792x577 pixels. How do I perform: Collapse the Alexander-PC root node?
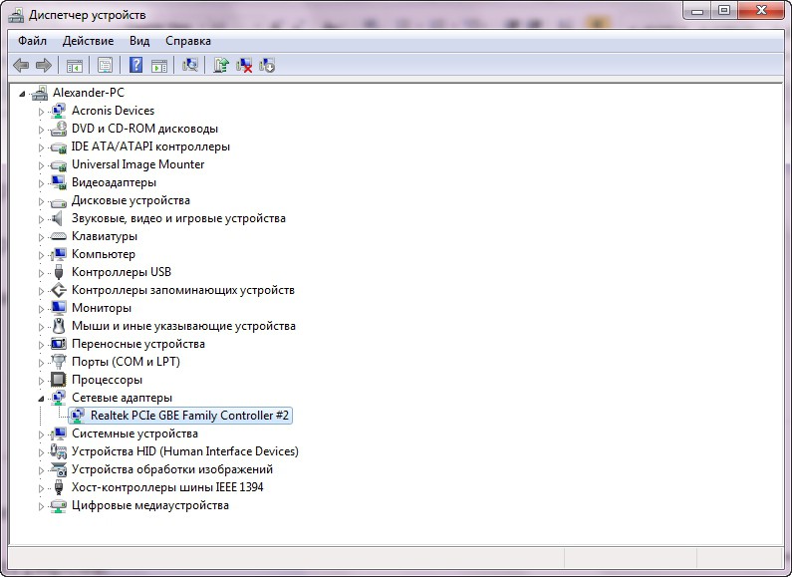pos(24,93)
